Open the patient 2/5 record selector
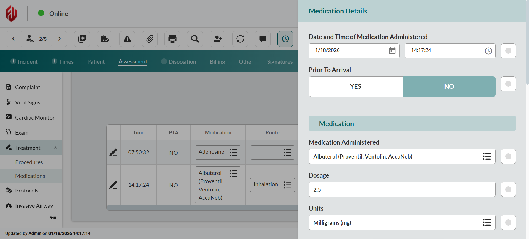529x239 pixels. [x=36, y=39]
